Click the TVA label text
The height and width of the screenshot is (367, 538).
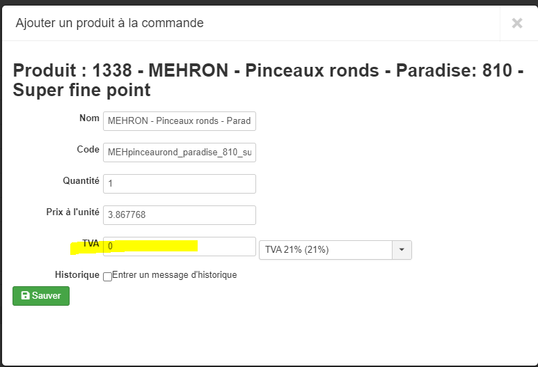point(90,244)
